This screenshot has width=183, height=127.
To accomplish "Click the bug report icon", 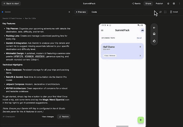I will coord(168,4).
